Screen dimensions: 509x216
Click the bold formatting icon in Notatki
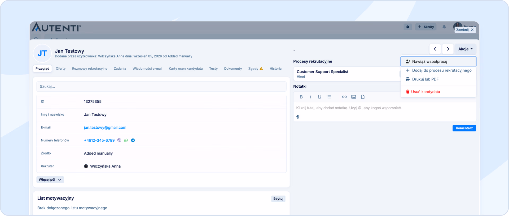[x=301, y=97]
